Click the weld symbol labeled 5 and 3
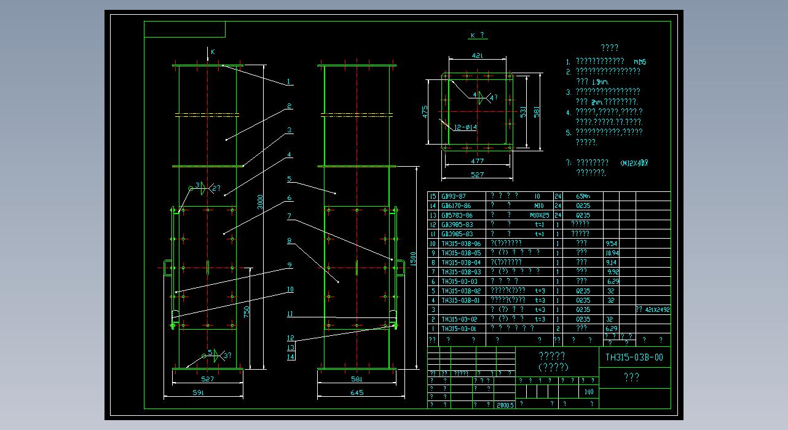 click(218, 355)
